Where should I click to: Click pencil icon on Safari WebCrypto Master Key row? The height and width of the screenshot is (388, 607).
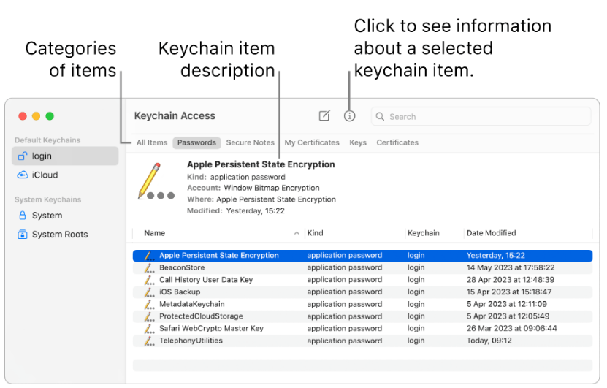pyautogui.click(x=149, y=328)
